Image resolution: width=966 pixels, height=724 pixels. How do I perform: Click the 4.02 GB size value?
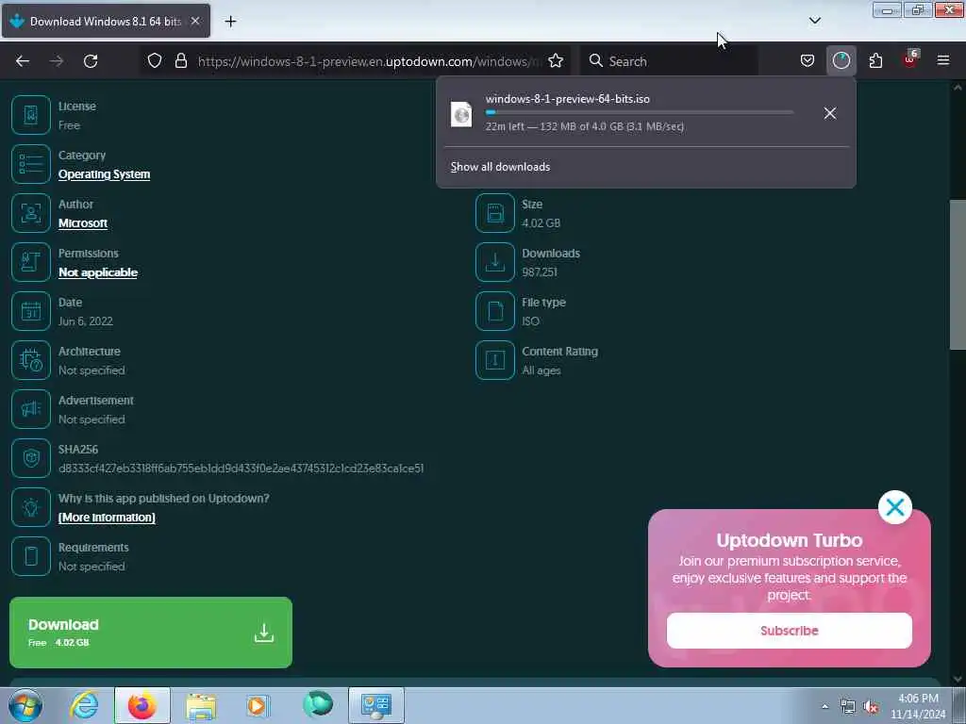pyautogui.click(x=541, y=222)
